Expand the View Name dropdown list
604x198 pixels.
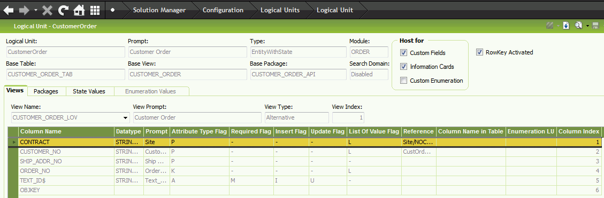(x=126, y=117)
